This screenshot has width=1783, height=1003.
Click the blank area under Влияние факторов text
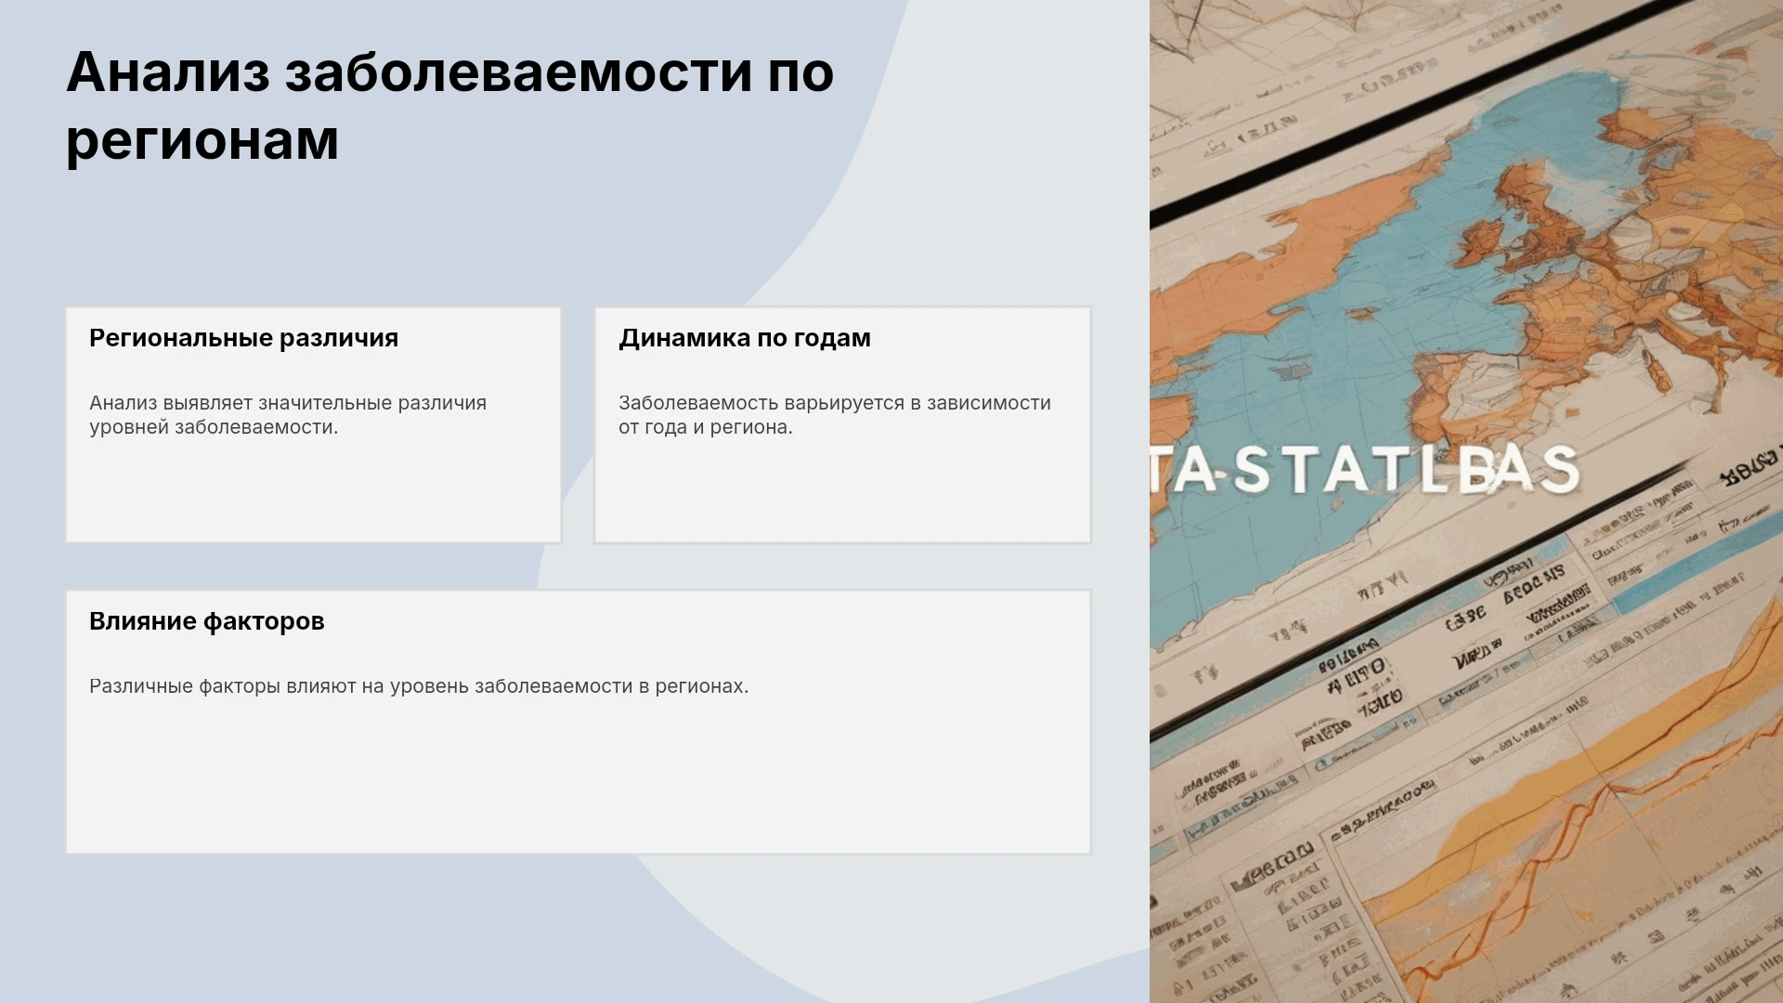pyautogui.click(x=578, y=780)
